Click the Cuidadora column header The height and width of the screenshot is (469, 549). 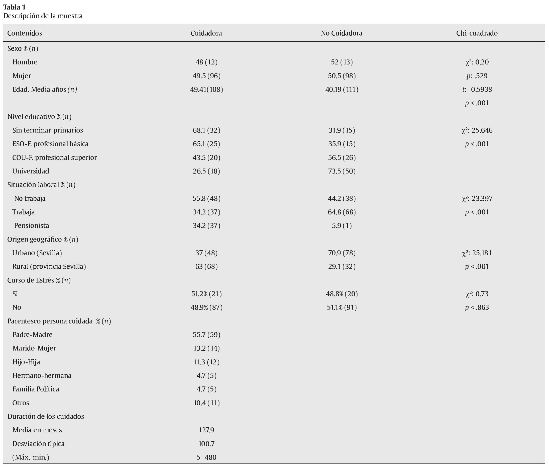coord(206,33)
